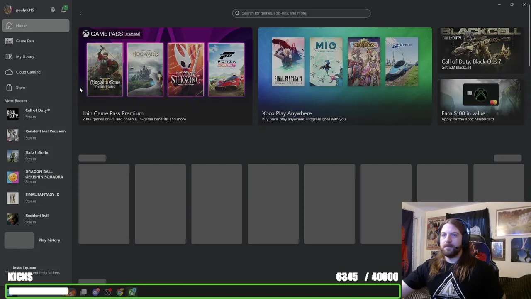Click the Install queue download arrow icon
This screenshot has width=531, height=299.
click(x=7, y=270)
